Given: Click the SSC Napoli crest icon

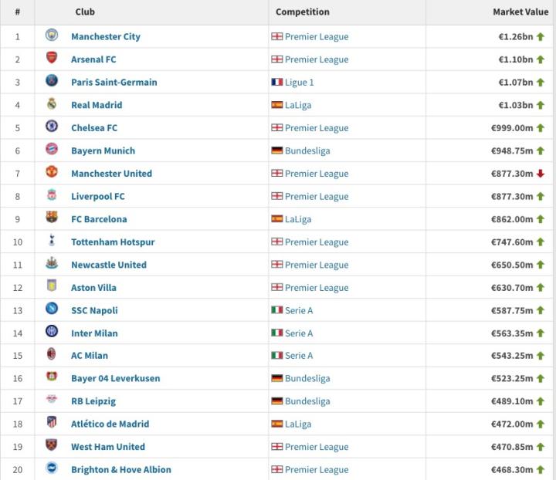Looking at the screenshot, I should [52, 309].
